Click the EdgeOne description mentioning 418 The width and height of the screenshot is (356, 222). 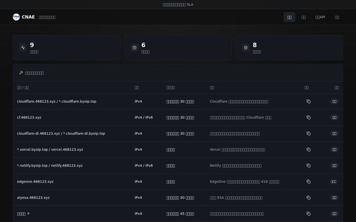point(245,182)
